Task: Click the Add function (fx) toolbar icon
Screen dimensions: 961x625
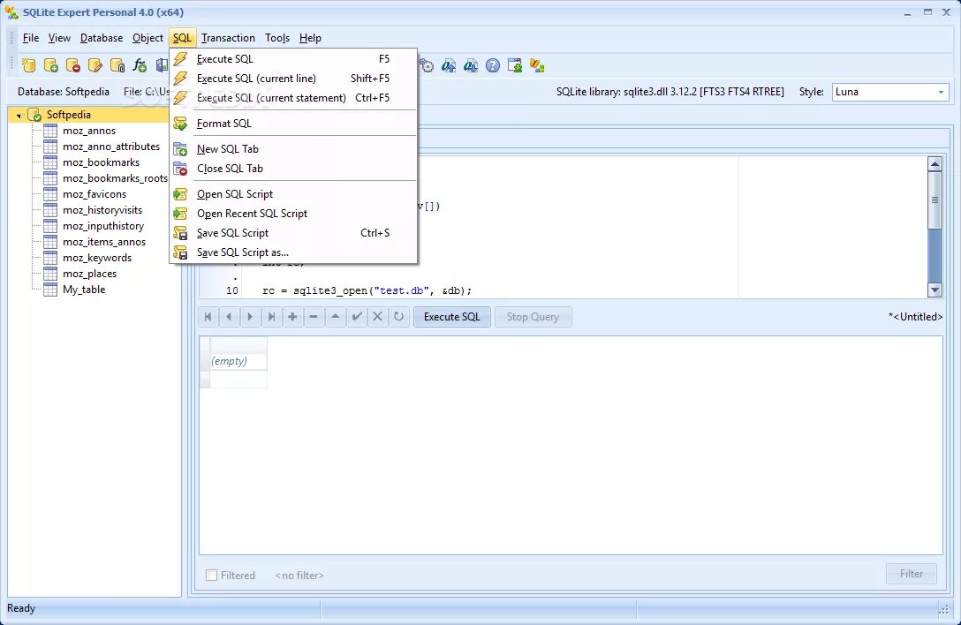Action: tap(140, 65)
